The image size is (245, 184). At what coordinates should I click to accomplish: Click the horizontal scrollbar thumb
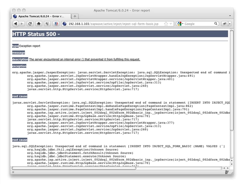[73, 168]
